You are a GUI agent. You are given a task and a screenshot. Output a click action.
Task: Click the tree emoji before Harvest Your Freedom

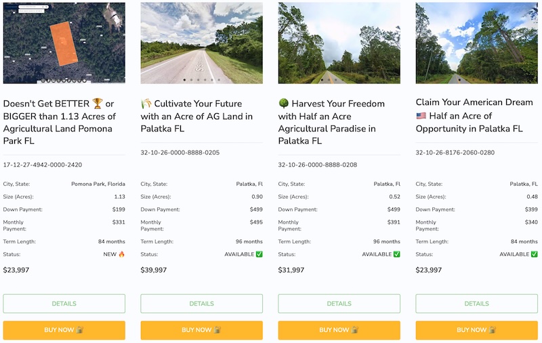(x=283, y=103)
